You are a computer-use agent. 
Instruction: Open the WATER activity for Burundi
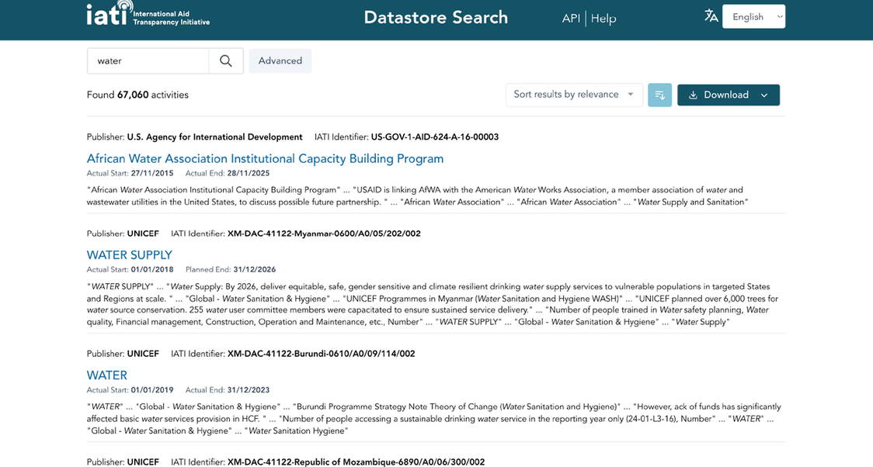point(107,375)
